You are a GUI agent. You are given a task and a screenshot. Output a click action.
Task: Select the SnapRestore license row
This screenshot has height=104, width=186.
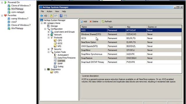(x=131, y=58)
